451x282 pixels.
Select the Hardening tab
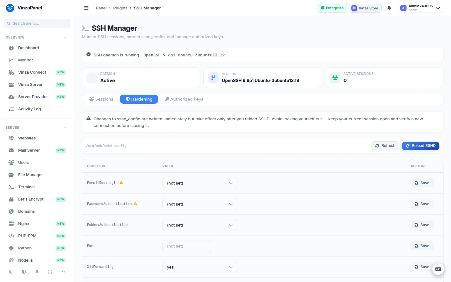139,99
